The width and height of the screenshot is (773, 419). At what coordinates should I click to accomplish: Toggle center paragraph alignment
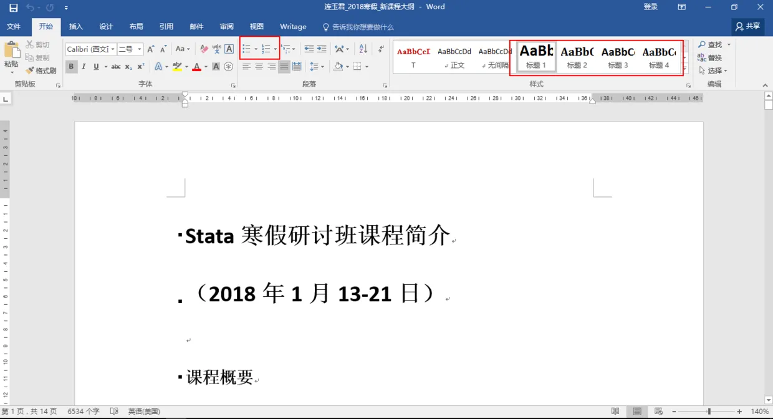click(259, 66)
